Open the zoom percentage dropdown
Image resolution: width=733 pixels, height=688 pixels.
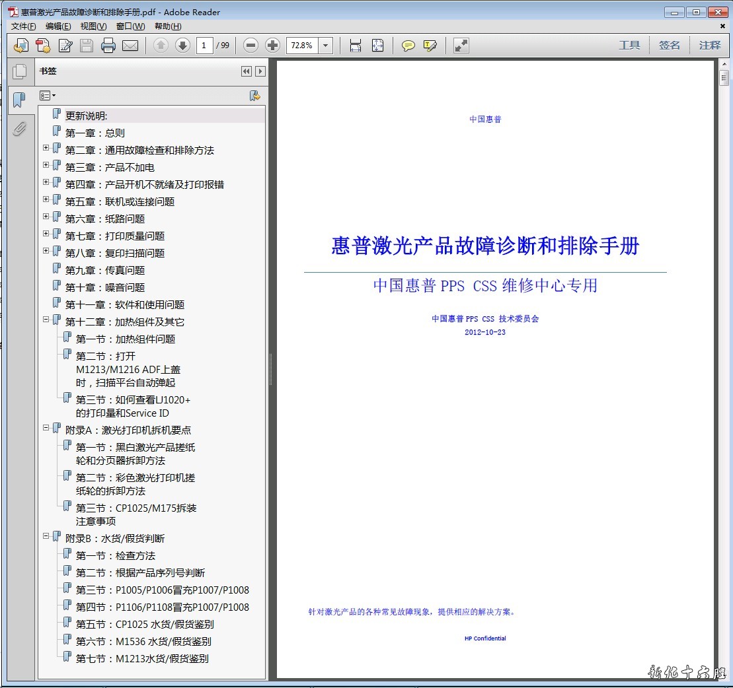click(x=326, y=46)
